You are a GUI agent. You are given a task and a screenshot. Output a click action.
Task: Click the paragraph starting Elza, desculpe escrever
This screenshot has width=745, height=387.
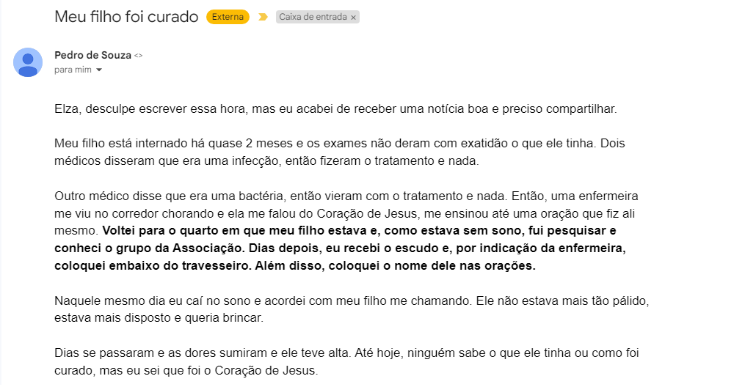click(x=335, y=109)
